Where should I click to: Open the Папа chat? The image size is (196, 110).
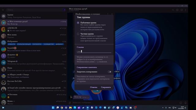[x=33, y=69]
